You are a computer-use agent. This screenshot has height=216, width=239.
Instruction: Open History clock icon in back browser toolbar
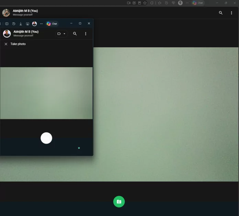point(167,3)
